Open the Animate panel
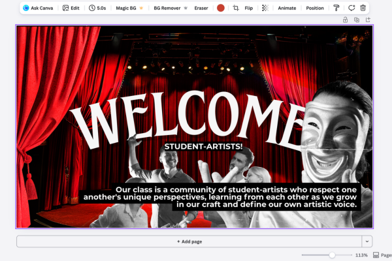 click(287, 8)
